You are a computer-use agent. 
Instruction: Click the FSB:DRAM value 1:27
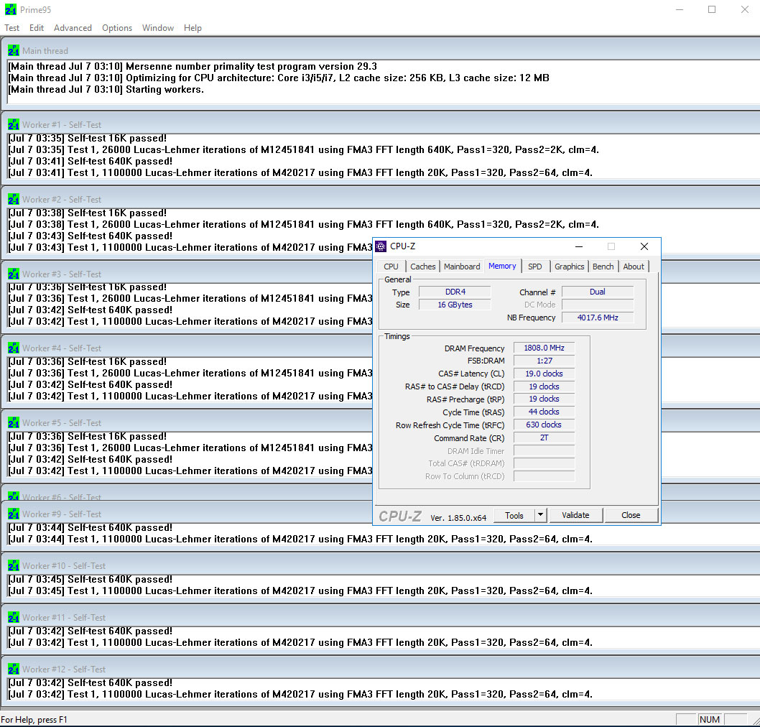[x=544, y=361]
